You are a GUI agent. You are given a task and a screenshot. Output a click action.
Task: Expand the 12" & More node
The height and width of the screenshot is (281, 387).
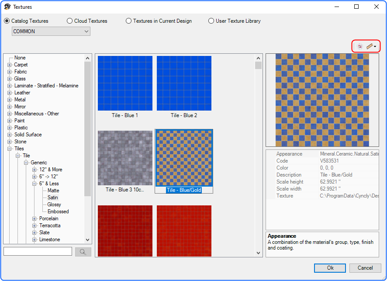(x=35, y=170)
